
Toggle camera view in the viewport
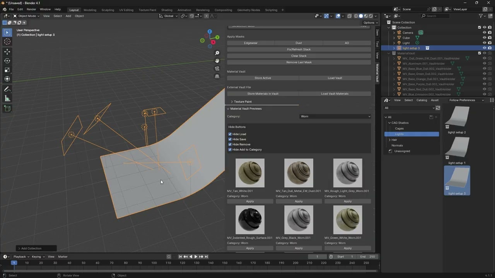click(217, 69)
